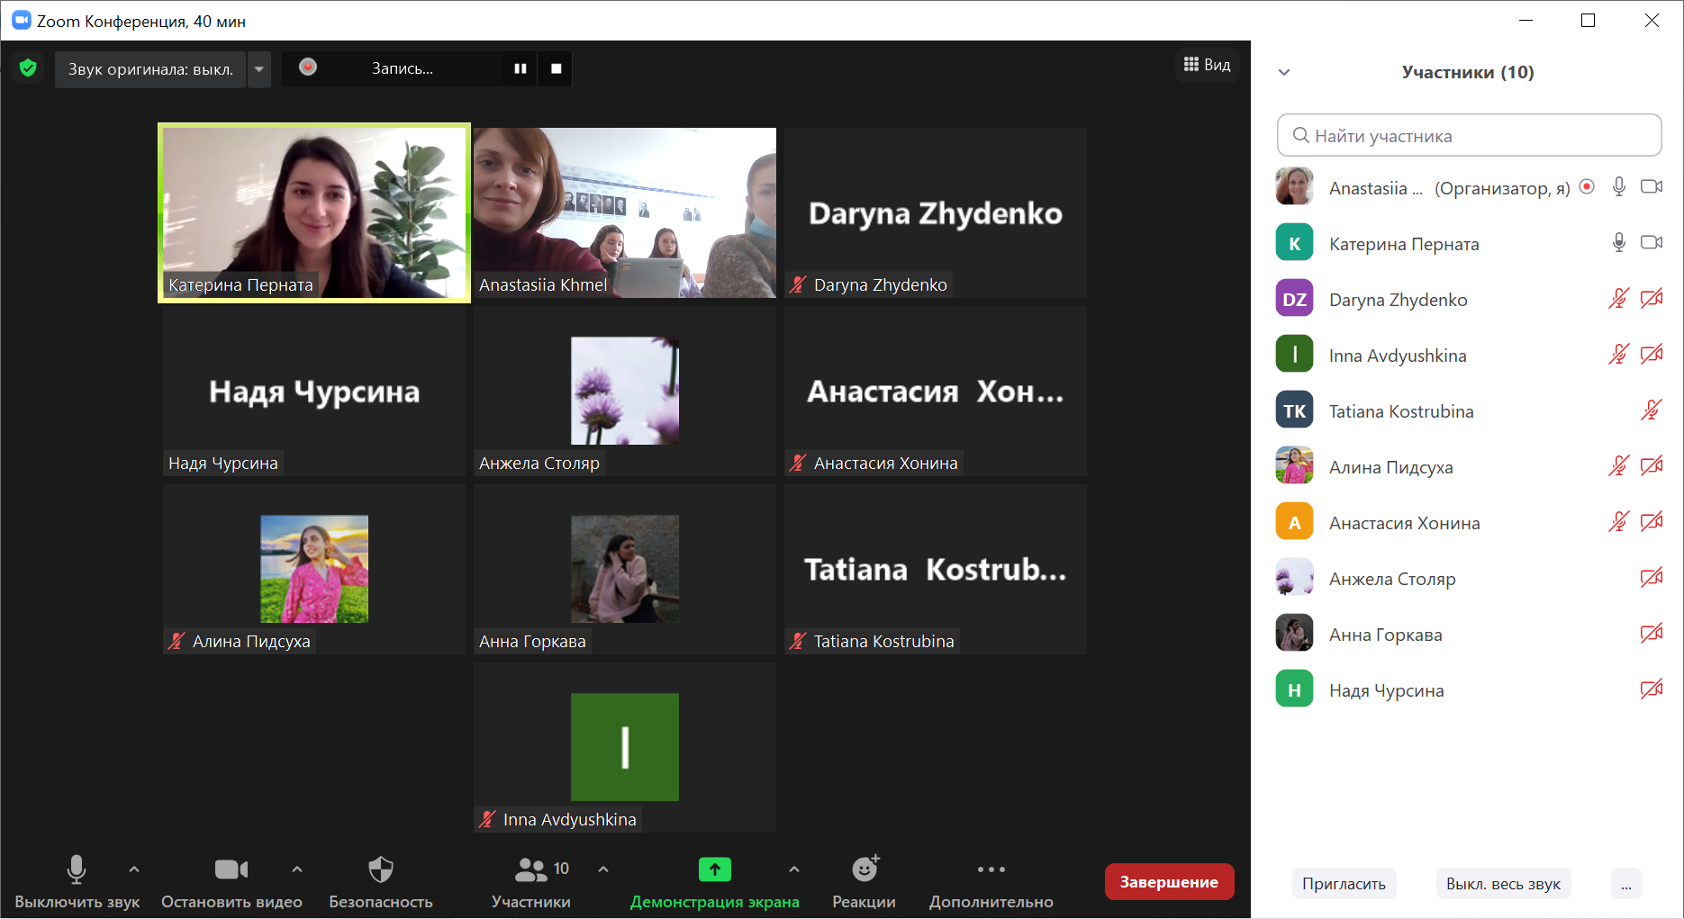This screenshot has width=1684, height=919.
Task: Stop camera with Остановить видео
Action: (231, 882)
